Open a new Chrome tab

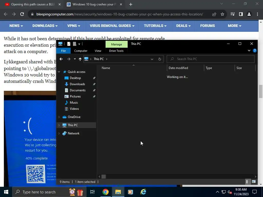point(131,5)
